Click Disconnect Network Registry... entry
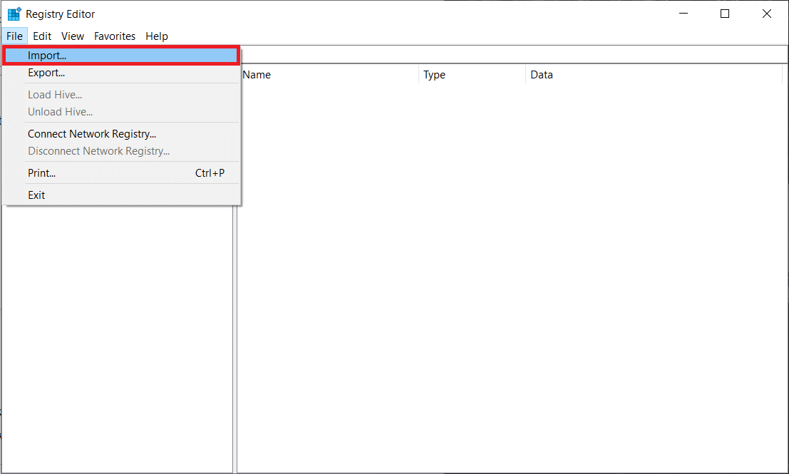Image resolution: width=789 pixels, height=474 pixels. (98, 151)
